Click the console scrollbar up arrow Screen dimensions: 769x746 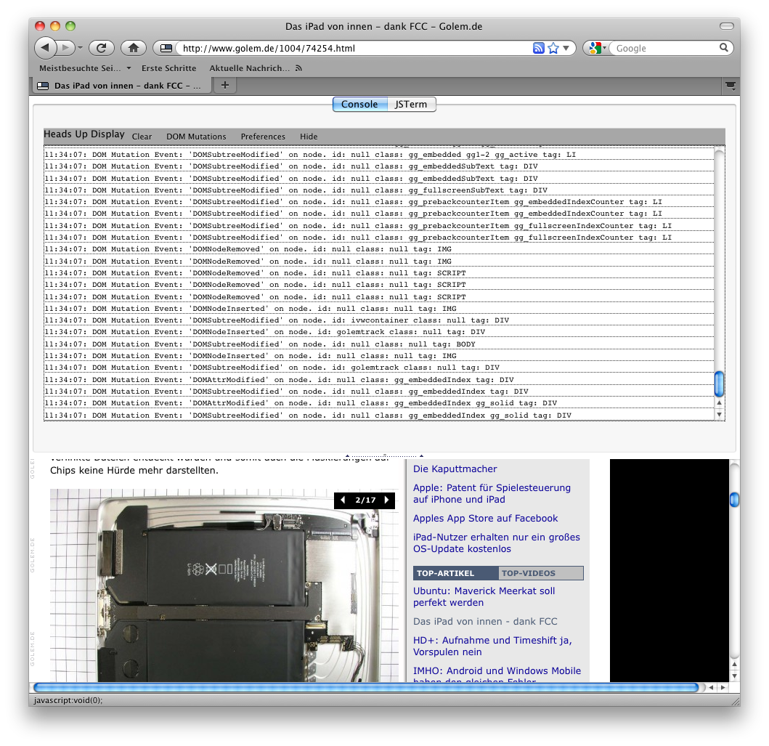(720, 402)
